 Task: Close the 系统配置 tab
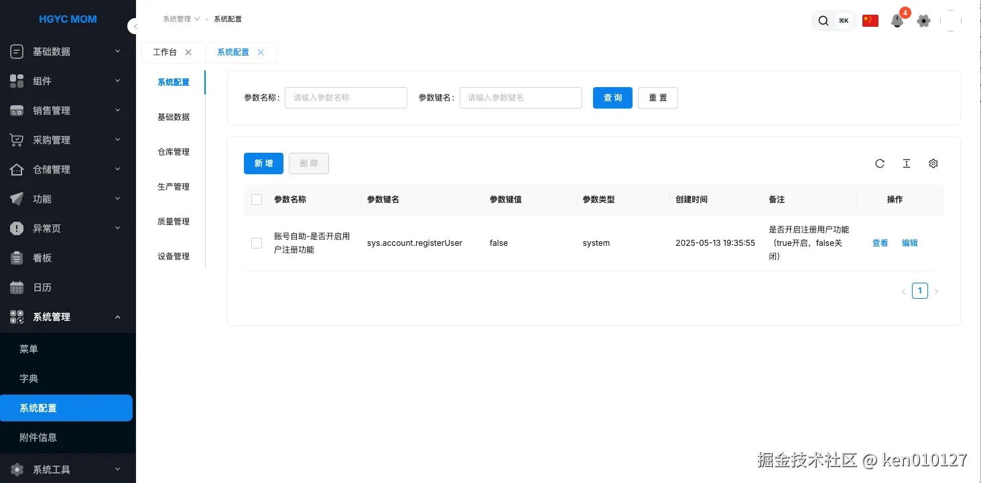coord(261,52)
